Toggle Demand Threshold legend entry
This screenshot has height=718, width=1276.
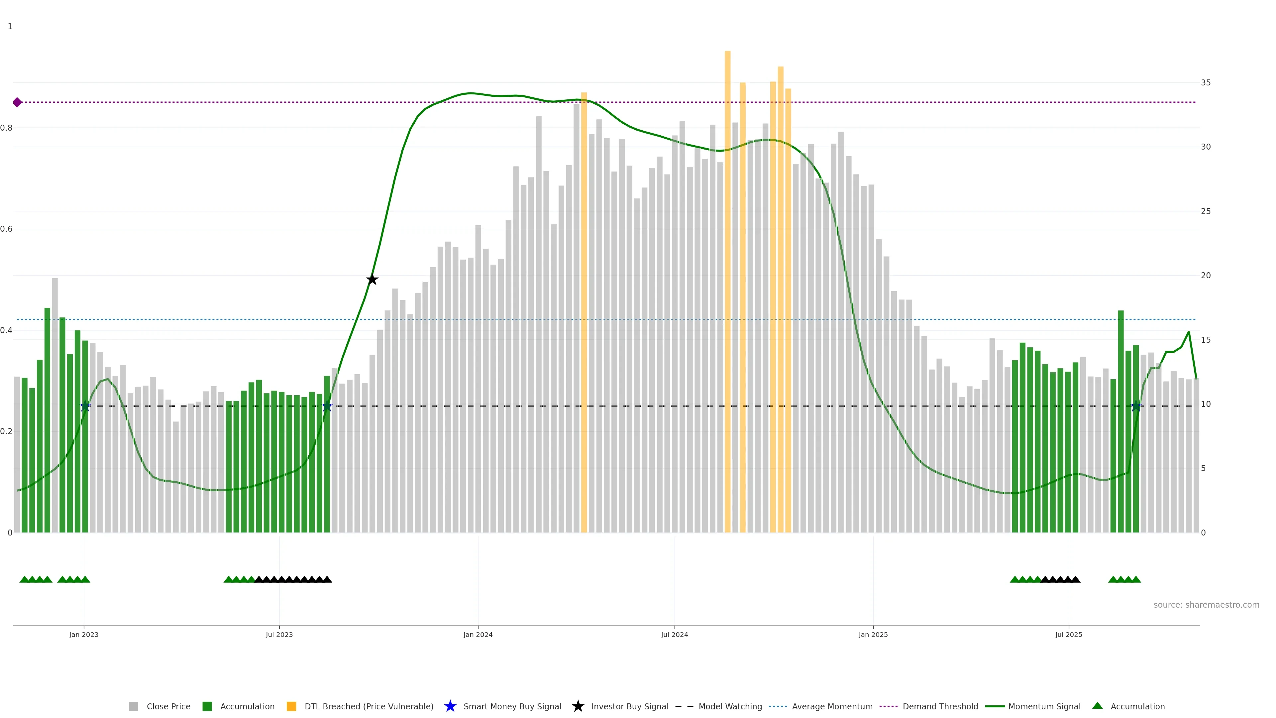click(940, 706)
